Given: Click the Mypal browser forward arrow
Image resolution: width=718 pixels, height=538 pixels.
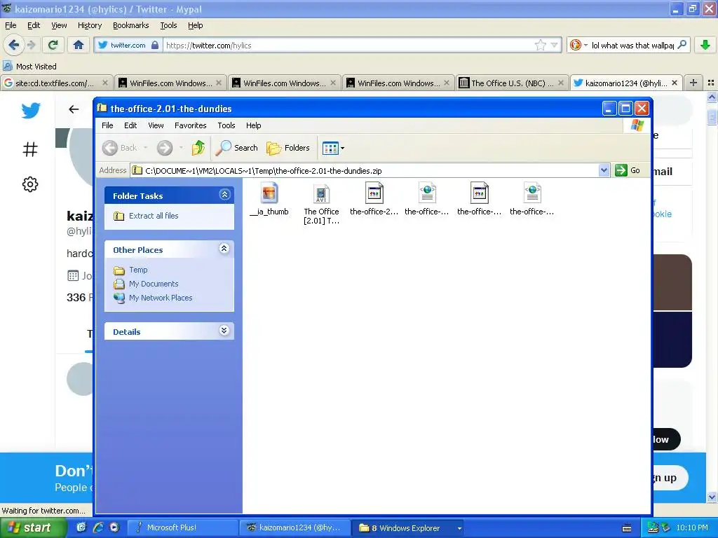Looking at the screenshot, I should tap(31, 45).
